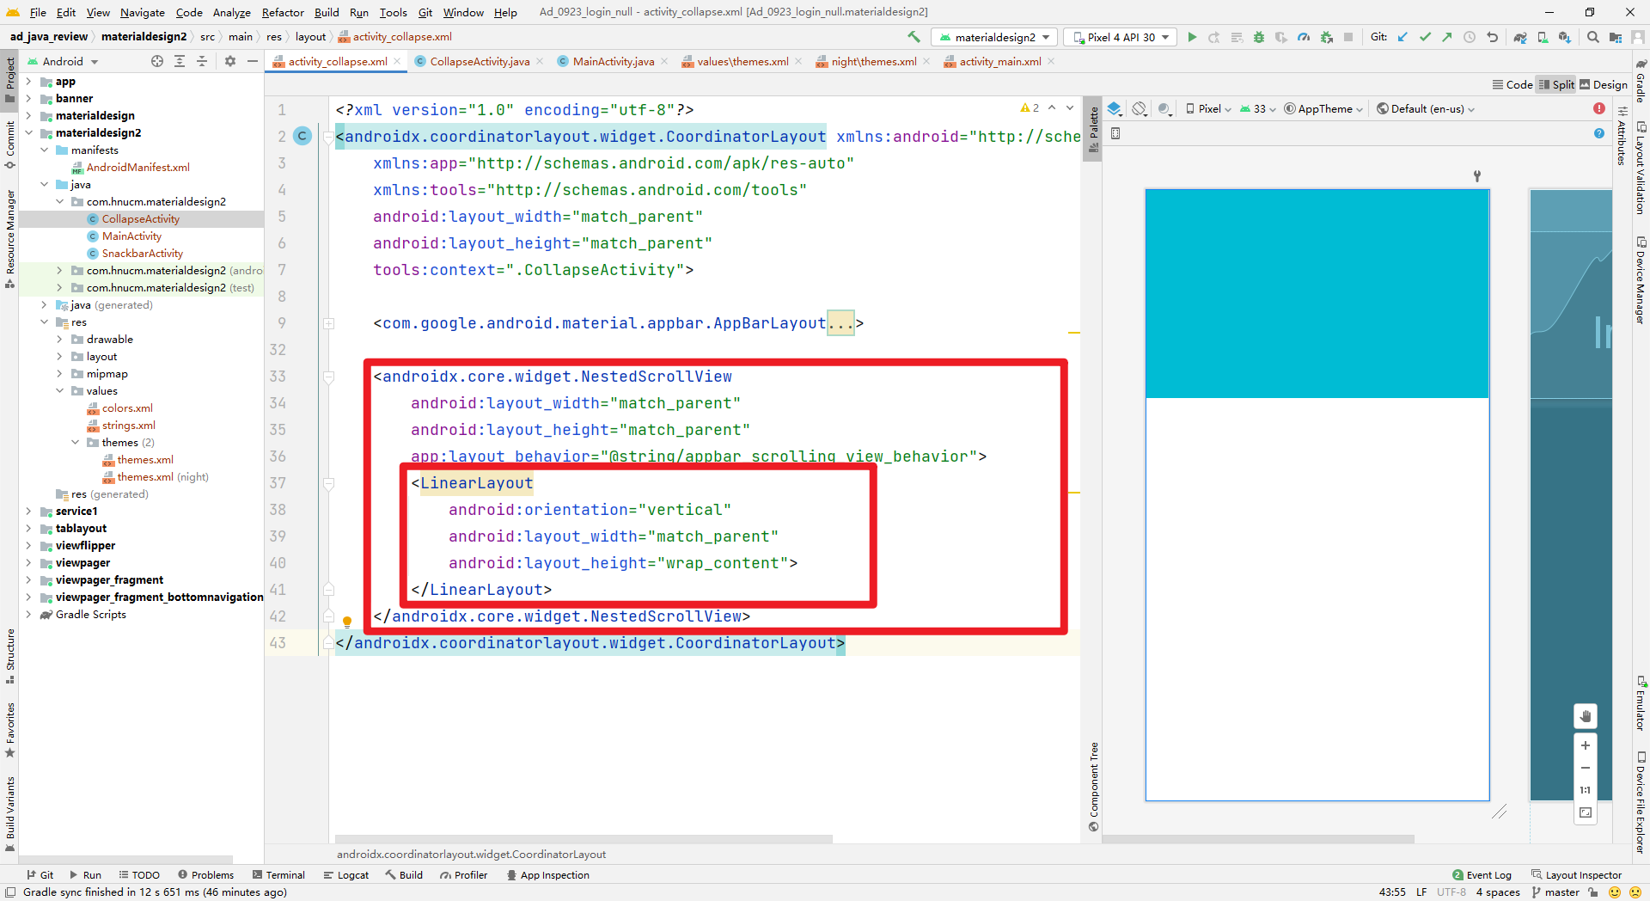Viewport: 1650px width, 901px height.
Task: Run the app with the green play icon
Action: pyautogui.click(x=1192, y=37)
